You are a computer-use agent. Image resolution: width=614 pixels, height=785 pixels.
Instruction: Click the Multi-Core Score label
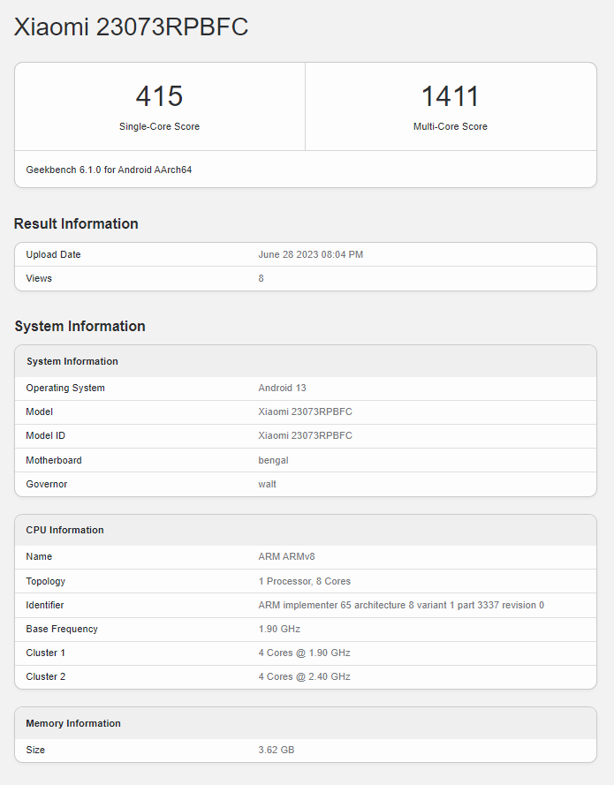click(x=450, y=126)
